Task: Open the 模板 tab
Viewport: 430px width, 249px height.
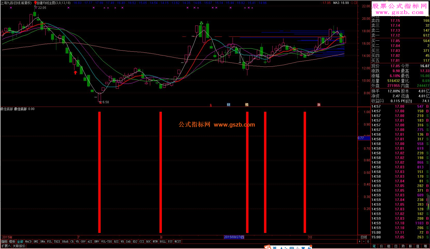Action: click(x=12, y=241)
